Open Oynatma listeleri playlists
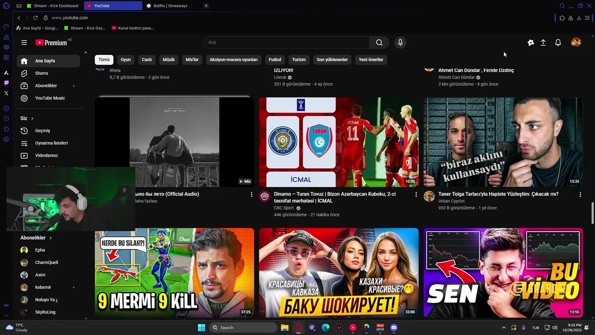The image size is (595, 335). click(x=48, y=143)
